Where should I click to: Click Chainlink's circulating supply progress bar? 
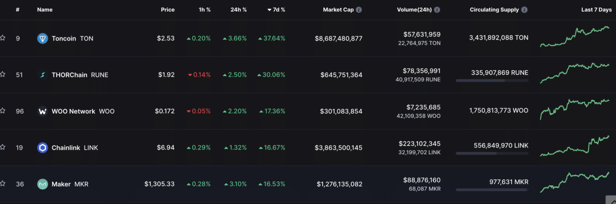point(492,153)
